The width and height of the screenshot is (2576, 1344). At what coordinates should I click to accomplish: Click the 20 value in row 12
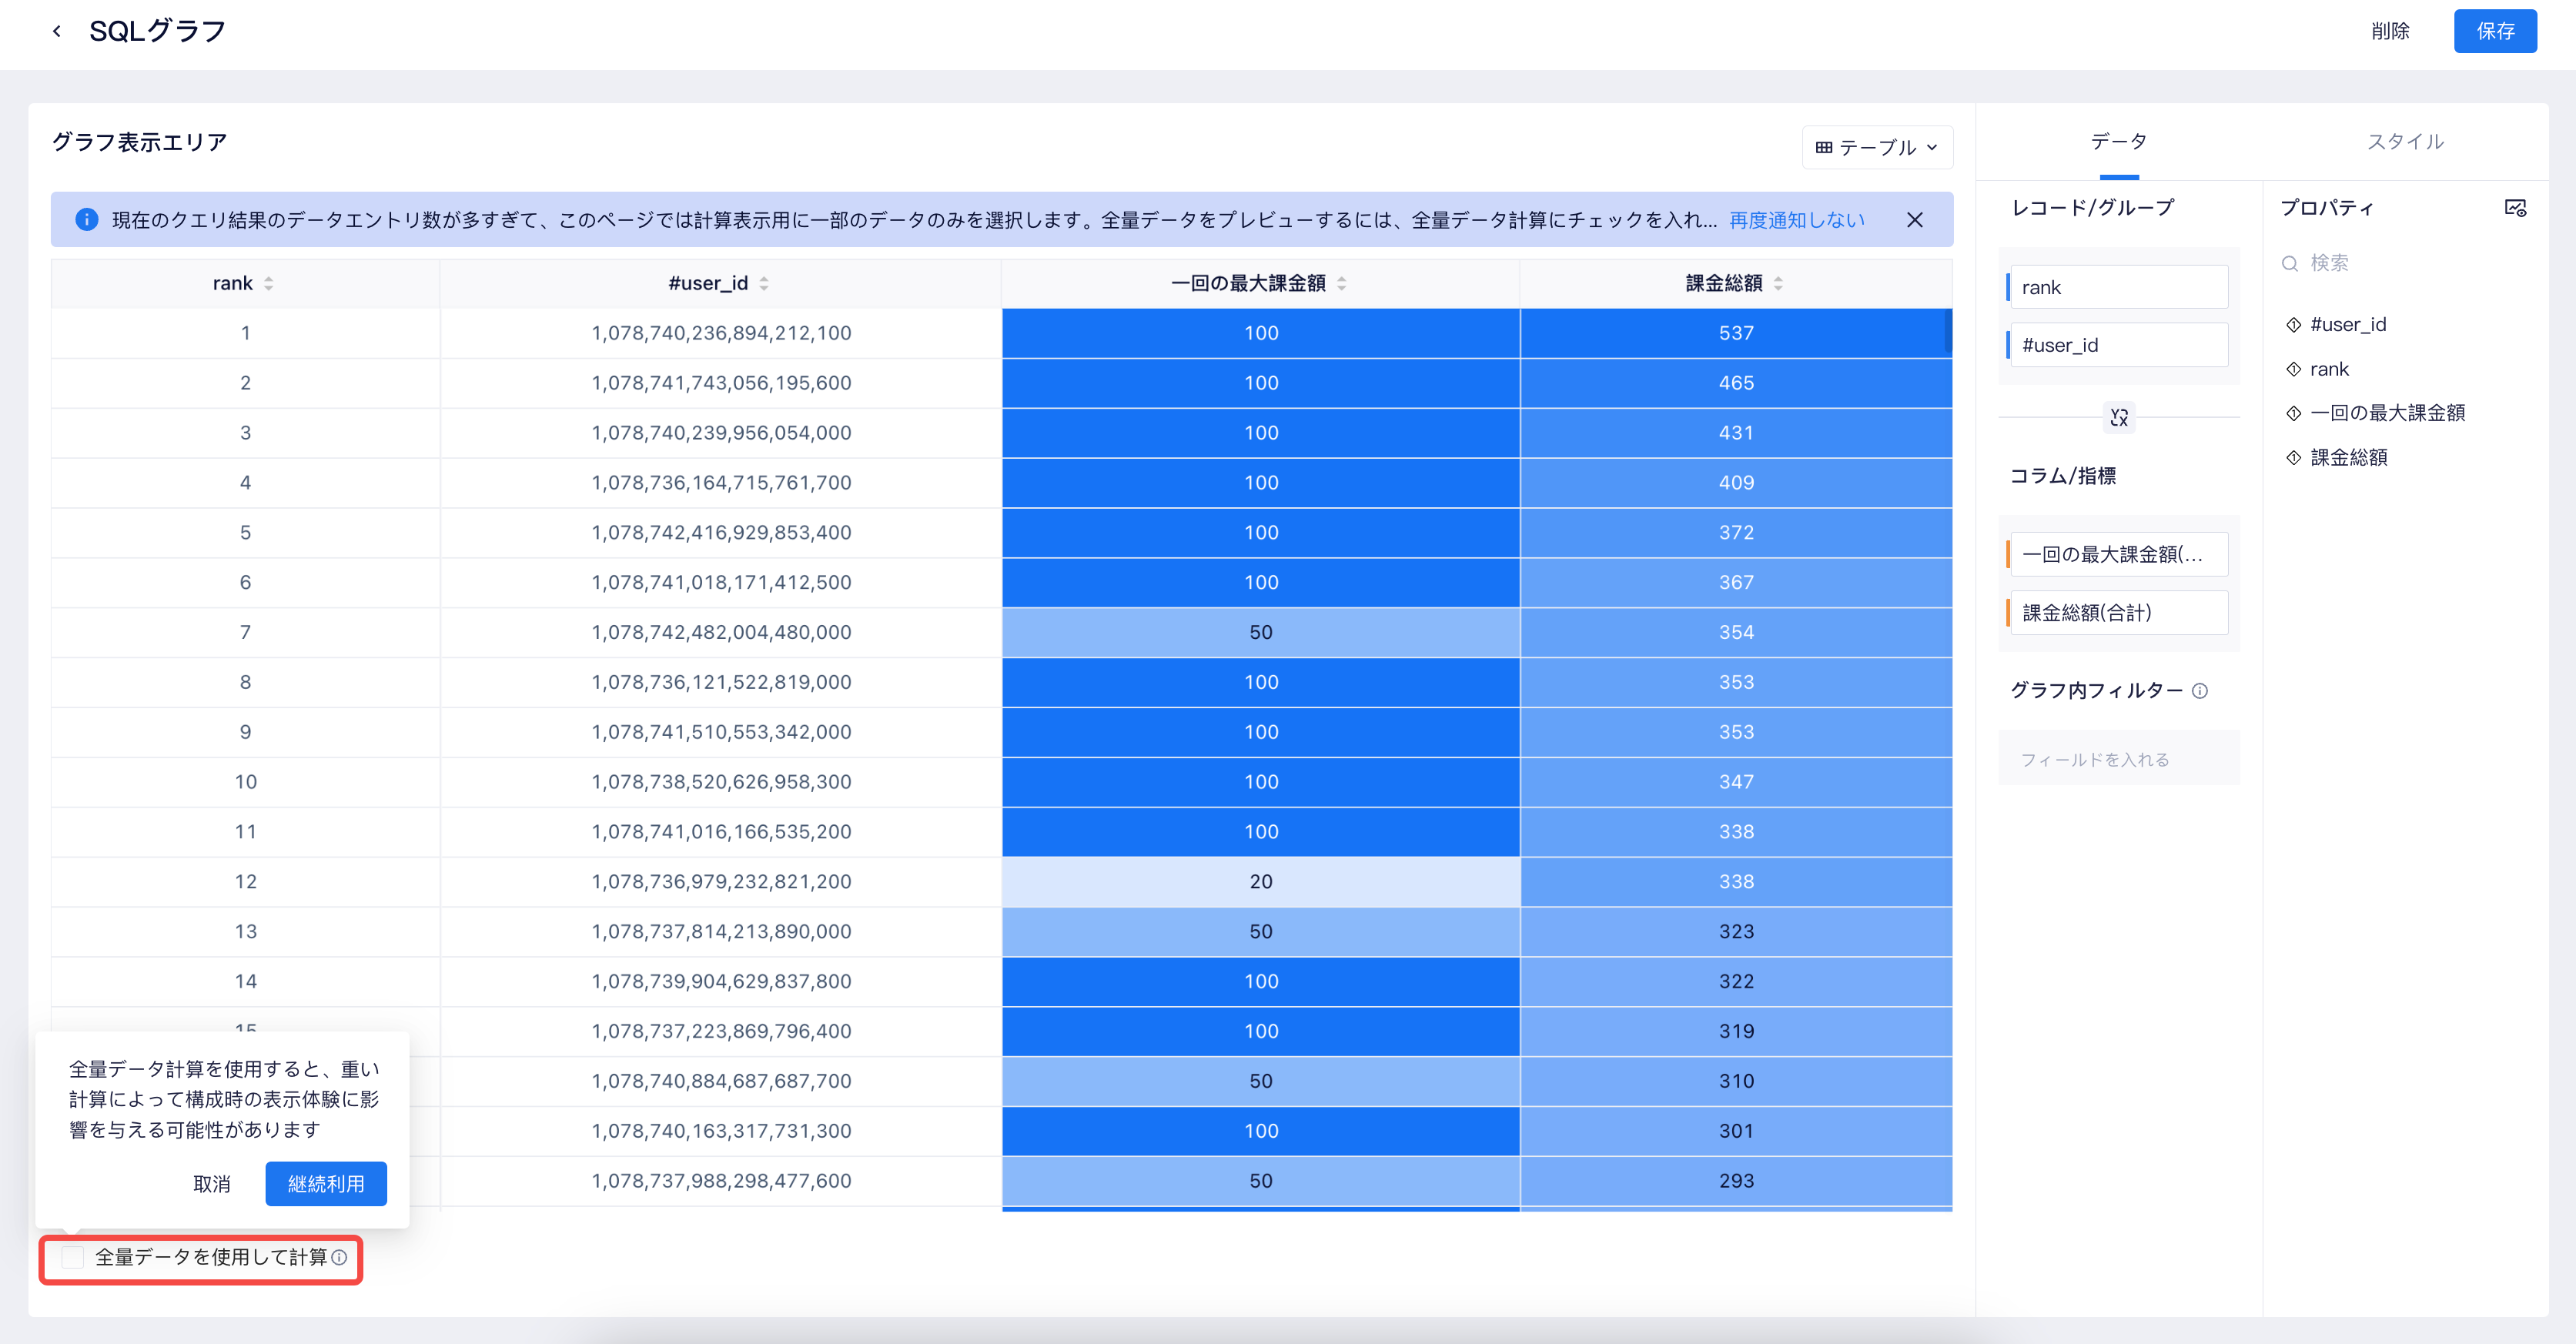(x=1260, y=882)
